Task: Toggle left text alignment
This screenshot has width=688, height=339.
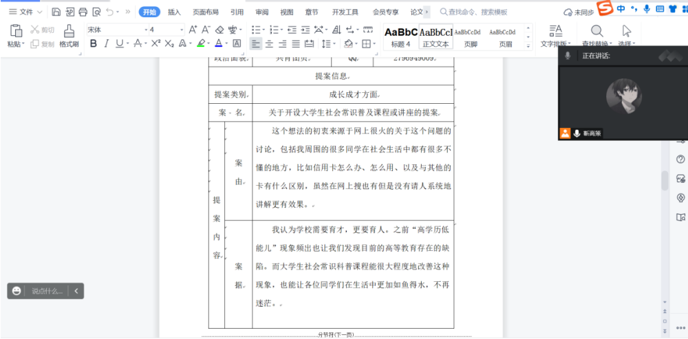Action: 255,43
